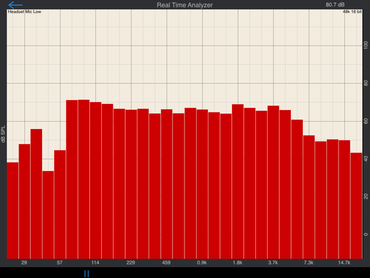Tap the leftmost red spectrum bar
The image size is (370, 278).
point(13,211)
